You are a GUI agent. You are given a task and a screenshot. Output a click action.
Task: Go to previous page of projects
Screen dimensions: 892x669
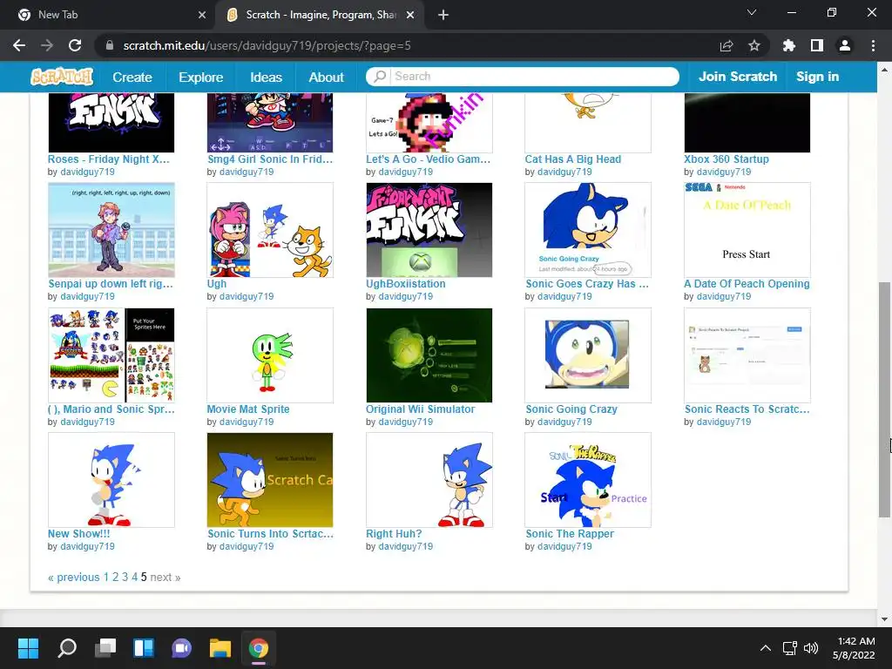click(74, 577)
